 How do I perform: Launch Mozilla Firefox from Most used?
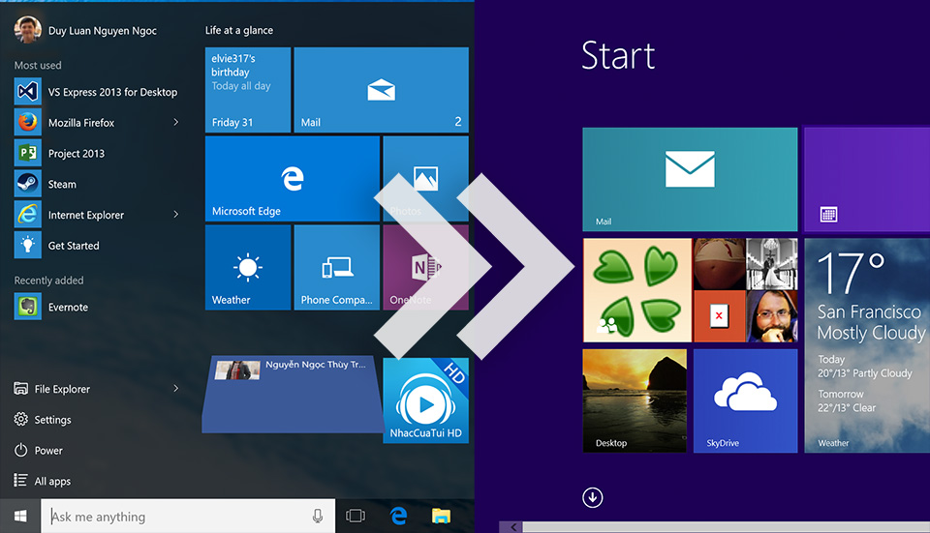click(81, 123)
